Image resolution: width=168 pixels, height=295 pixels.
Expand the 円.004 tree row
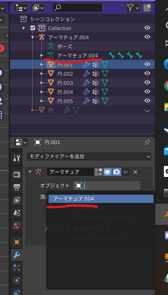point(42,92)
